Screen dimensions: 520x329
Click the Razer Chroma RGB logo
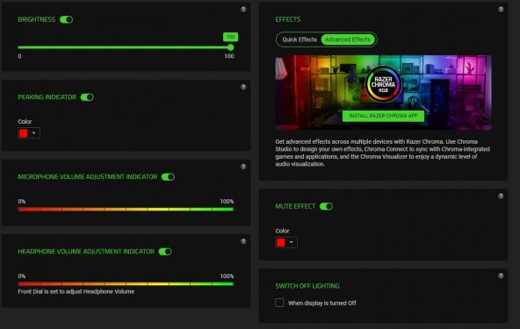coord(383,84)
